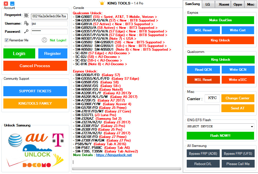Click Bypass FRP (ADB) button
The width and height of the screenshot is (258, 174).
pos(203,153)
